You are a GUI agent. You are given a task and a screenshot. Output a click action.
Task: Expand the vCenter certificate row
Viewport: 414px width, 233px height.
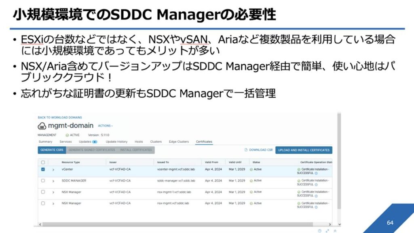[53, 170]
